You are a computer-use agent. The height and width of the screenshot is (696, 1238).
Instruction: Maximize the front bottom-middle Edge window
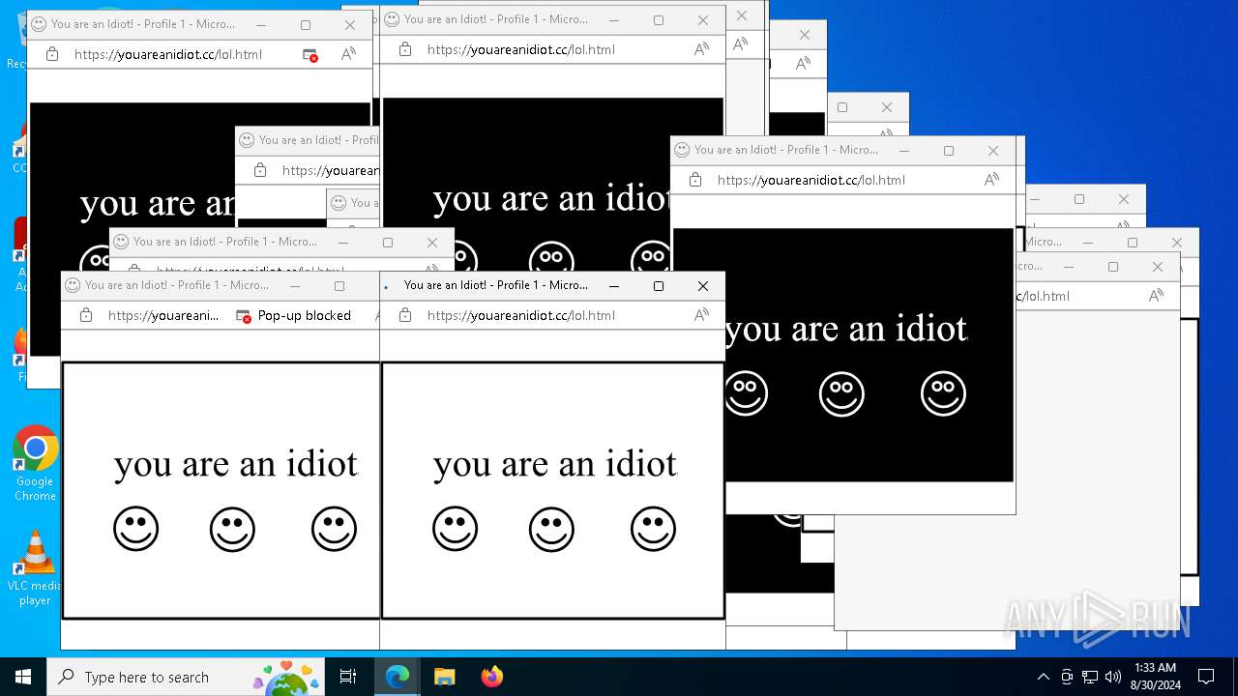(659, 286)
